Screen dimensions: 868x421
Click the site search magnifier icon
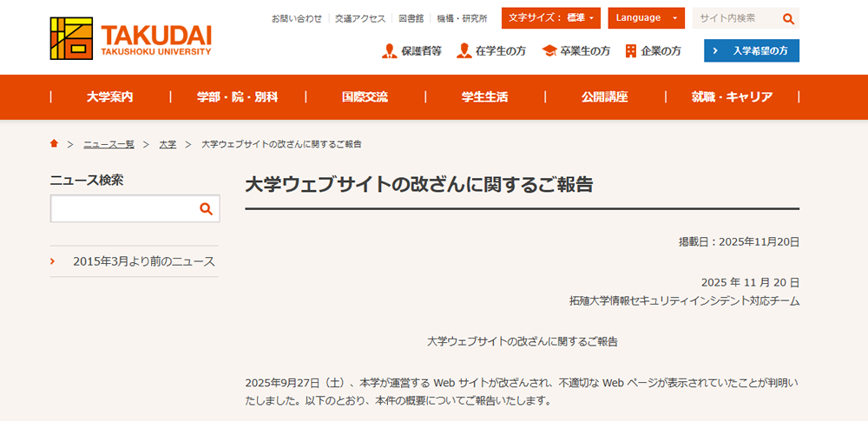pyautogui.click(x=788, y=18)
